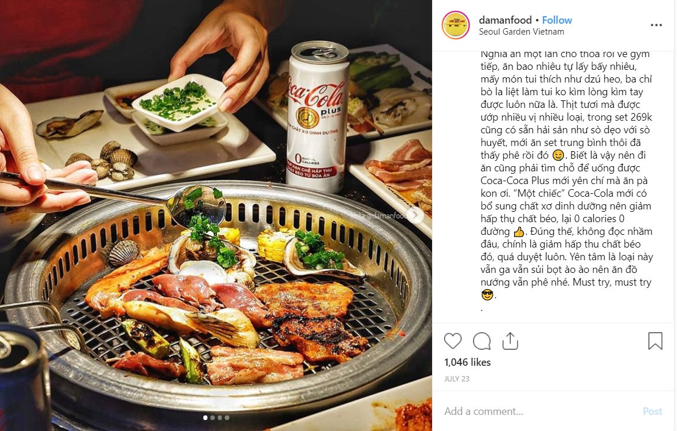Follow the damanfood account
Screen dimensions: 677x431
[x=556, y=20]
